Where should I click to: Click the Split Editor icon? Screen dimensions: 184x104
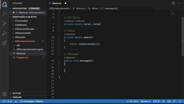173,3
